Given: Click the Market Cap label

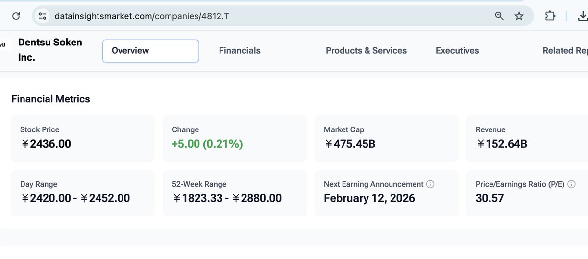Looking at the screenshot, I should point(344,129).
